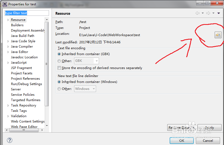Expand the Java Code Style node

[8, 41]
